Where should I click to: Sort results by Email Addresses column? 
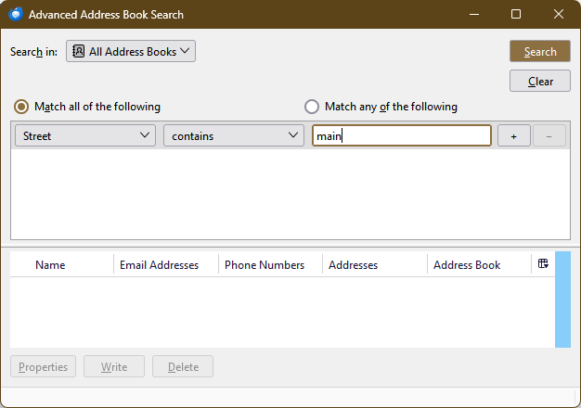click(x=159, y=265)
